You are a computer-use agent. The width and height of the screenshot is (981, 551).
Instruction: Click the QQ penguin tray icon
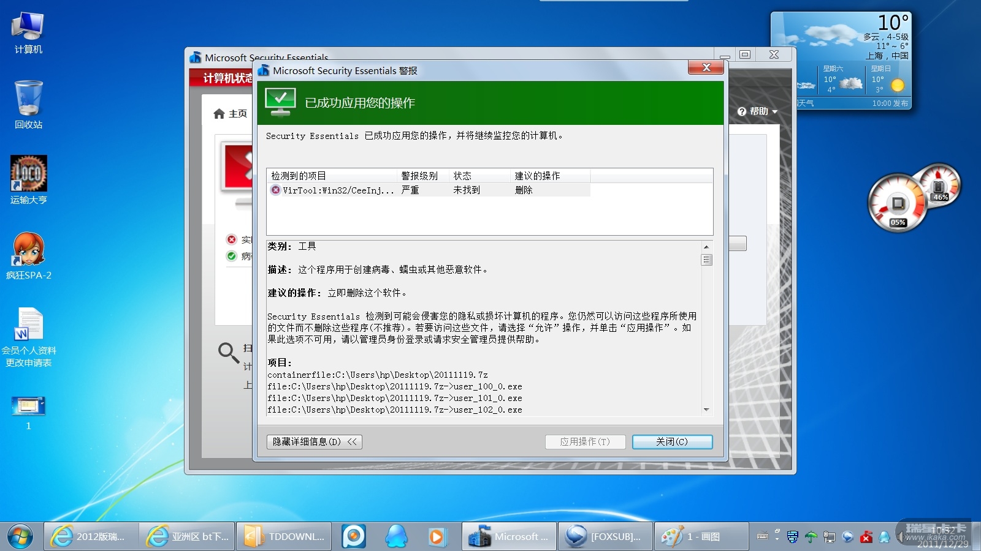pos(884,537)
